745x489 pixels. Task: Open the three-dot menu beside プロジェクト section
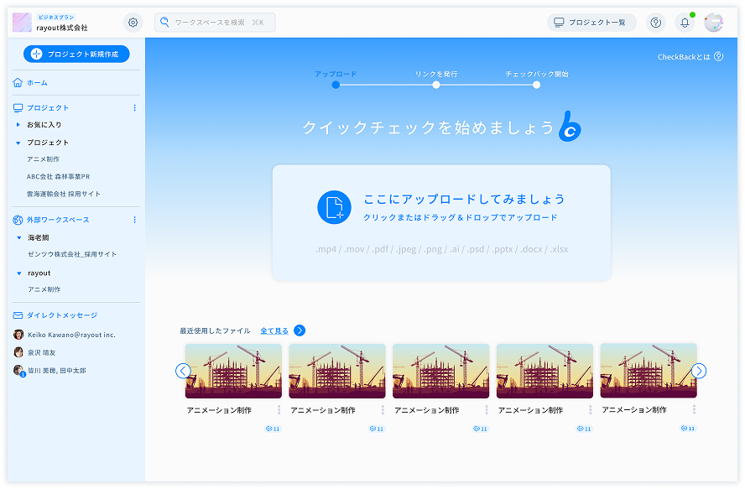pos(134,108)
